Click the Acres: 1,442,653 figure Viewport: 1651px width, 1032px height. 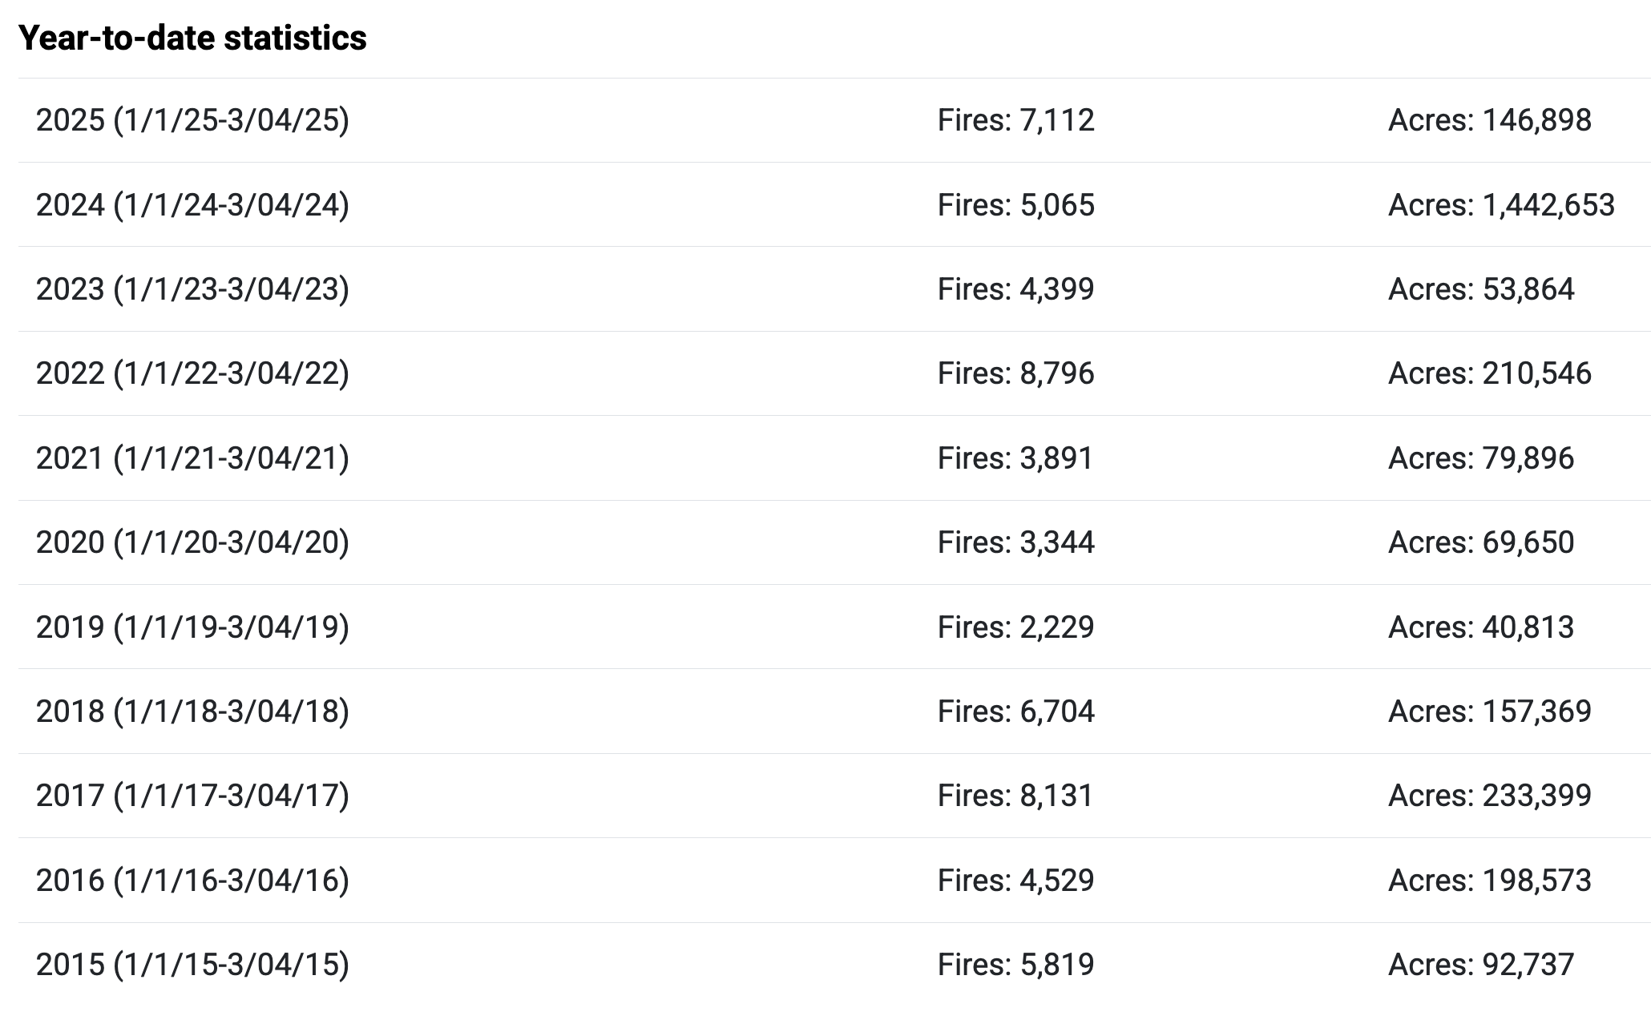[x=1501, y=205]
